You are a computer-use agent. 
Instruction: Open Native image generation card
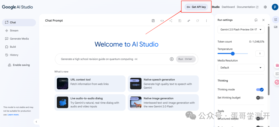[x=163, y=102]
